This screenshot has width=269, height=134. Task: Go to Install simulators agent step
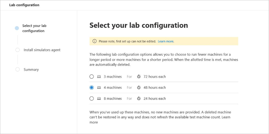tap(42, 50)
